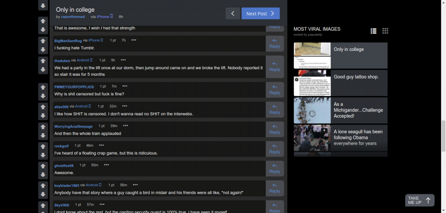Reply to keyblader1985's comment

pyautogui.click(x=274, y=188)
